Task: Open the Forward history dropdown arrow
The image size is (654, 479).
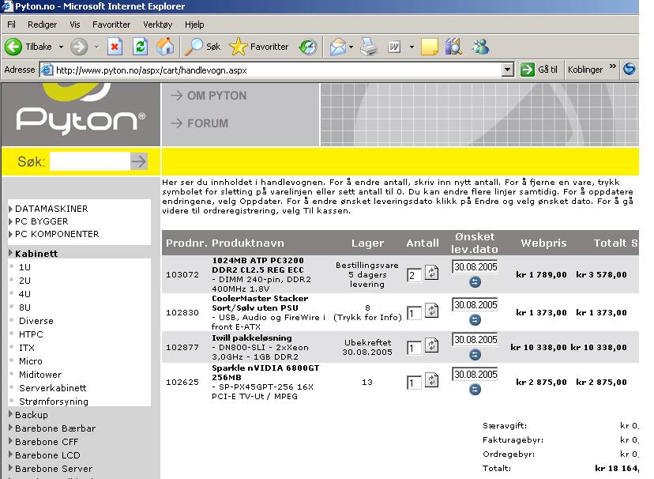Action: pos(97,47)
